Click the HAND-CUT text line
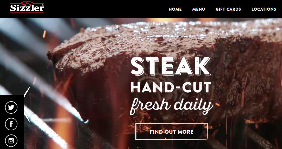 click(171, 87)
